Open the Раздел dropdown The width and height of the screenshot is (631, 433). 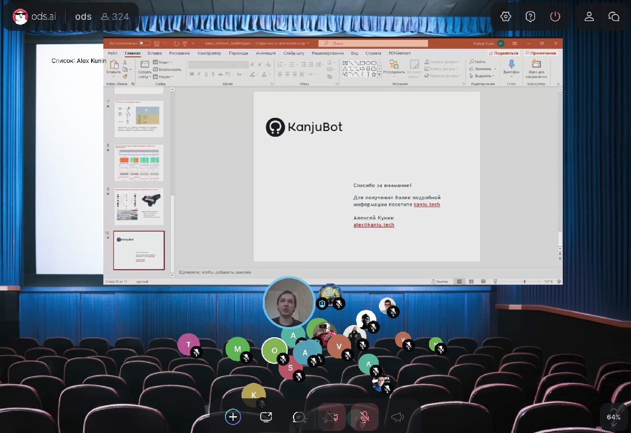pos(164,77)
